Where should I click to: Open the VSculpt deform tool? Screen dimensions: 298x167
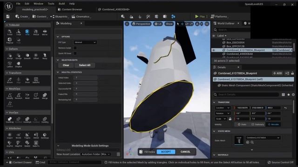pos(10,56)
